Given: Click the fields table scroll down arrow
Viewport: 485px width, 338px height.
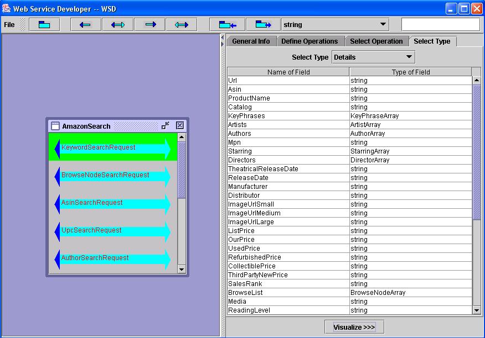Looking at the screenshot, I should [x=477, y=310].
